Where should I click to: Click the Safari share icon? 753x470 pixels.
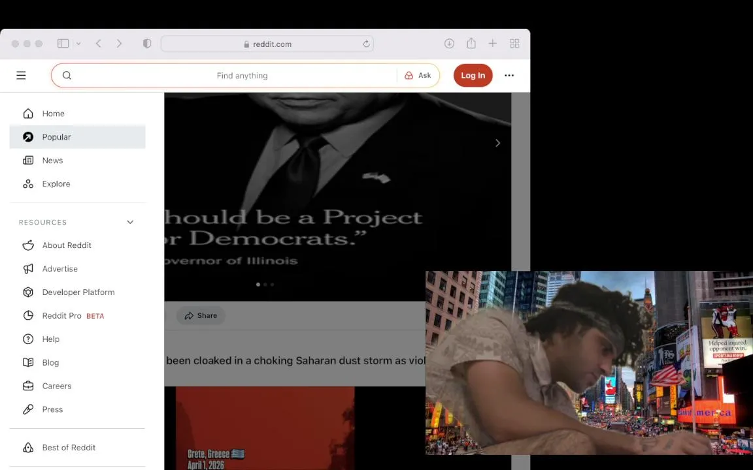[471, 43]
